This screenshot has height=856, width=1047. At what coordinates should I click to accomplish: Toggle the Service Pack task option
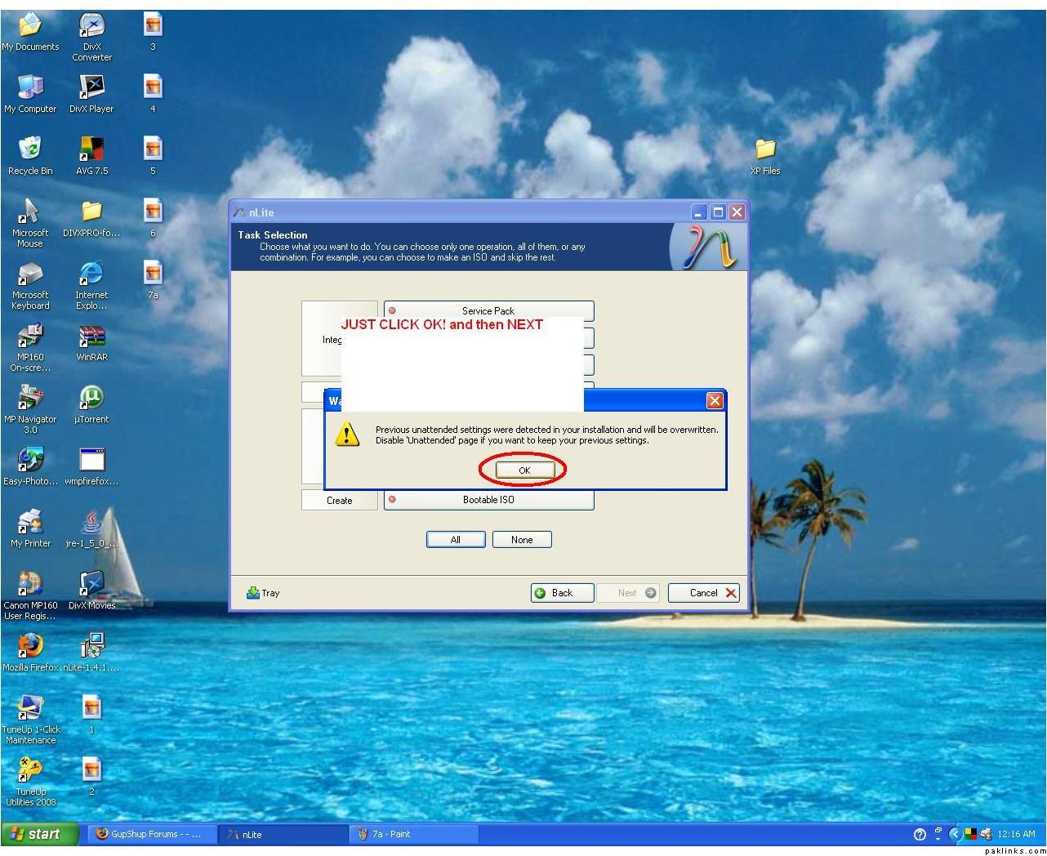488,310
